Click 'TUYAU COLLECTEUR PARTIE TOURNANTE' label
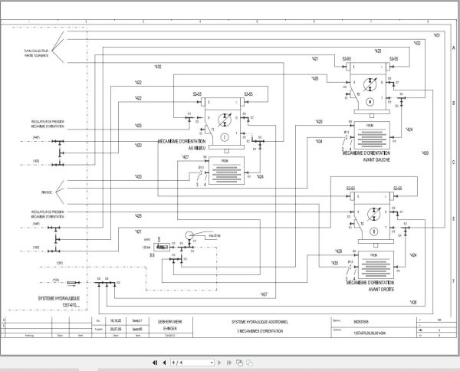This screenshot has width=460, height=371. point(36,53)
